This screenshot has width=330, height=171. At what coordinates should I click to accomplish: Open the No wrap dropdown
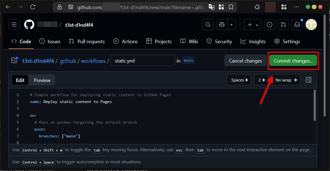285,80
